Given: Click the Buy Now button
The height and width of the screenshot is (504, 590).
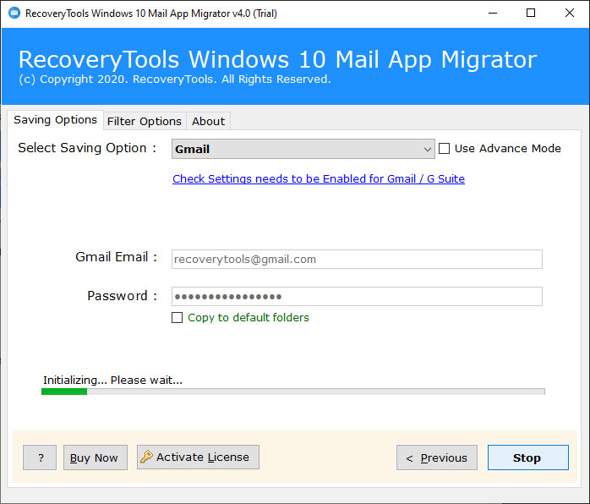Looking at the screenshot, I should pyautogui.click(x=96, y=457).
